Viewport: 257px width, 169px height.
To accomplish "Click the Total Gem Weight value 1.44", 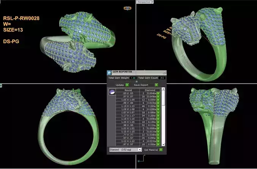I will (x=133, y=78).
